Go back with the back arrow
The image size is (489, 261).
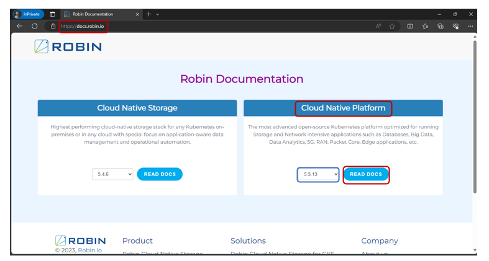click(x=19, y=26)
